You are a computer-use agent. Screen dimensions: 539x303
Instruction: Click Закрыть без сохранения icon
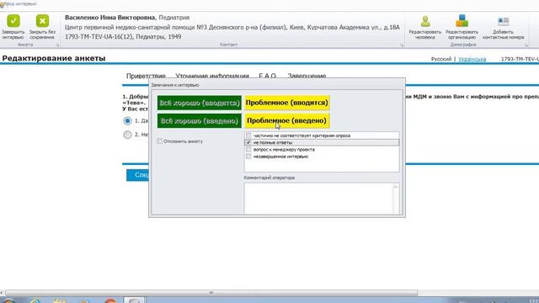[42, 21]
